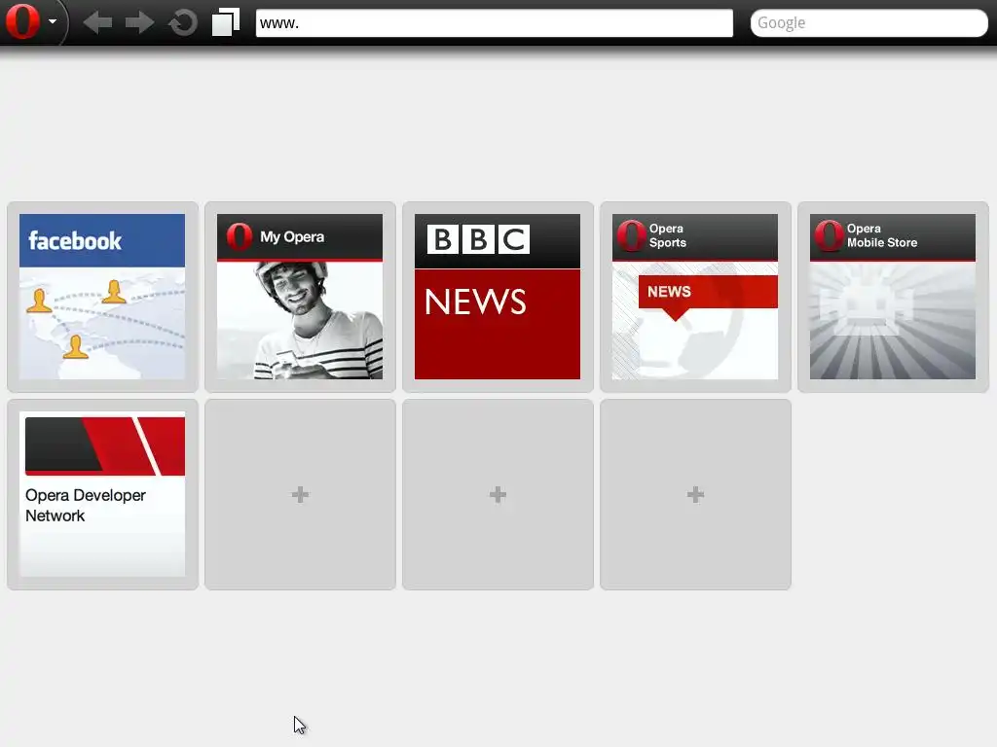Add speed dial in the empty slot below BBC News
Screen dimensions: 997x747
pyautogui.click(x=498, y=494)
